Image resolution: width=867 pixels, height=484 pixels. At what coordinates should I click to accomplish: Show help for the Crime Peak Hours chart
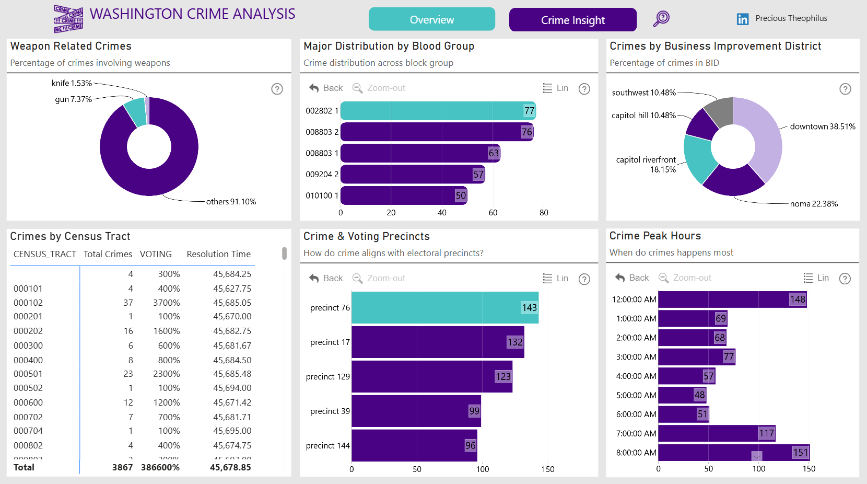click(845, 279)
